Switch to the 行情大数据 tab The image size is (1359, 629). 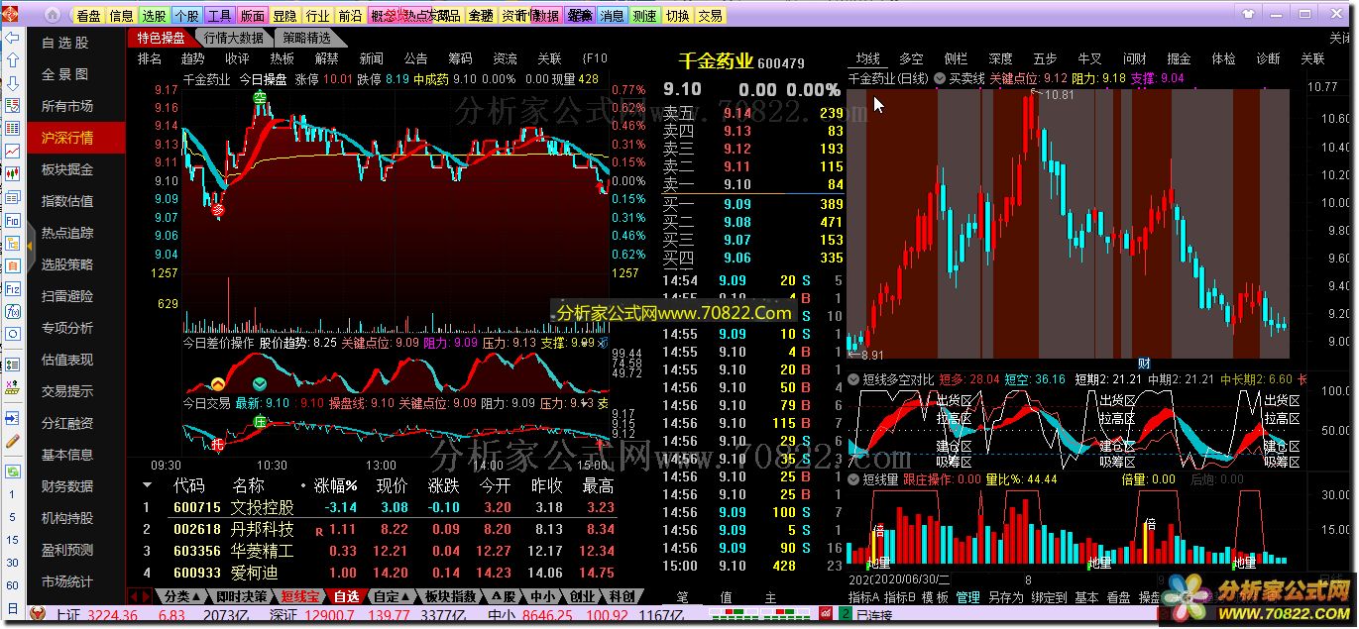point(234,38)
